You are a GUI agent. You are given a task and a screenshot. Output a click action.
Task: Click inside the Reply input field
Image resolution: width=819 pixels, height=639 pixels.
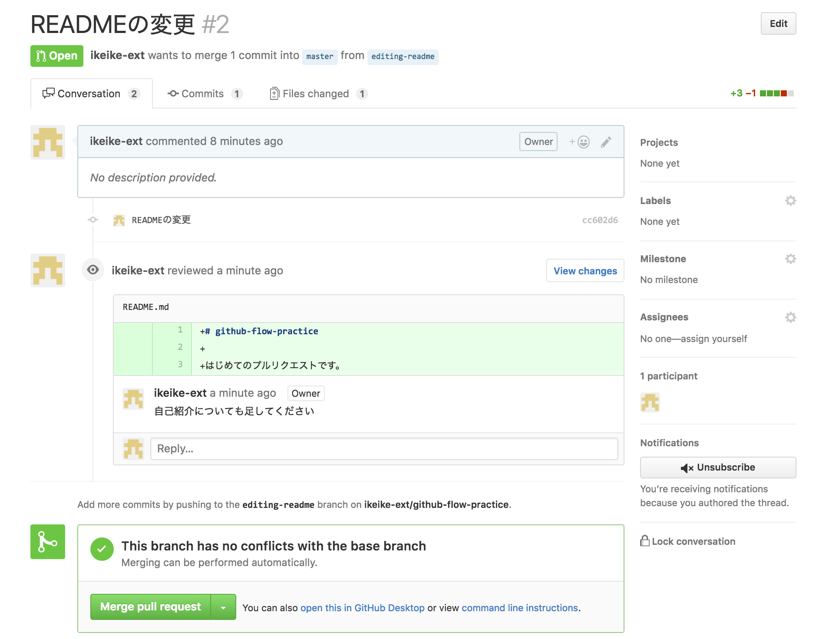point(384,449)
